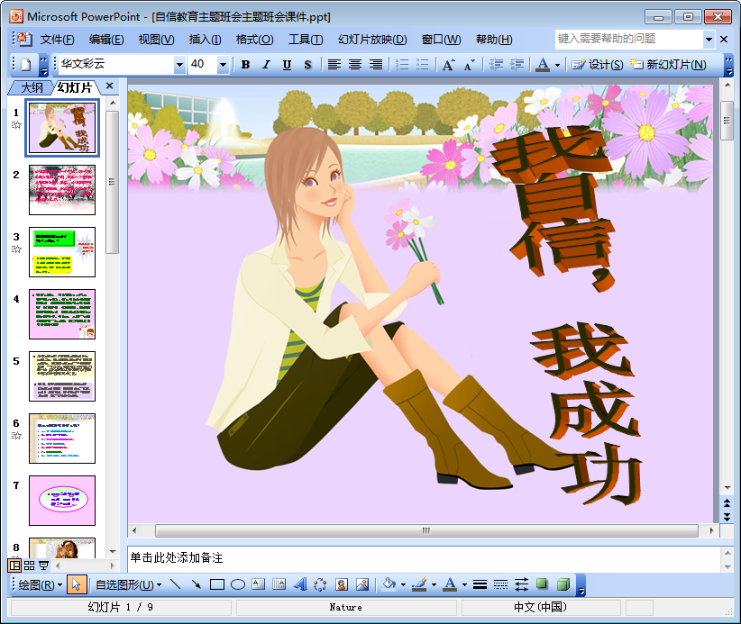Image resolution: width=741 pixels, height=624 pixels.
Task: Toggle italic formatting
Action: (266, 65)
